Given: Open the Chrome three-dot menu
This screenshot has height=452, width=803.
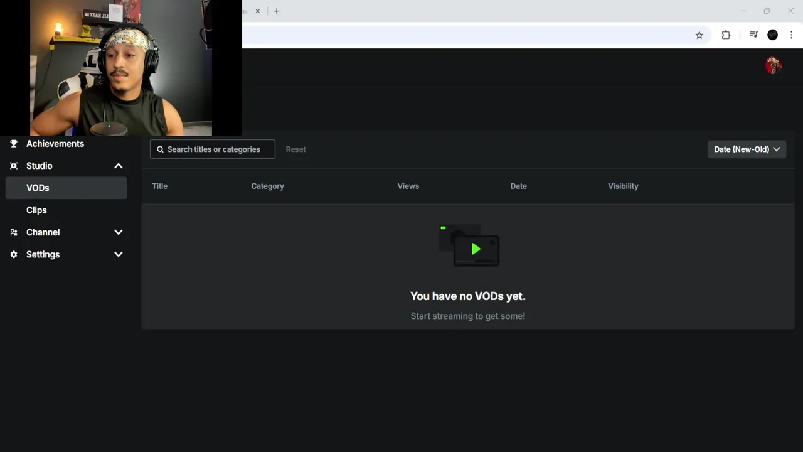Looking at the screenshot, I should click(791, 35).
